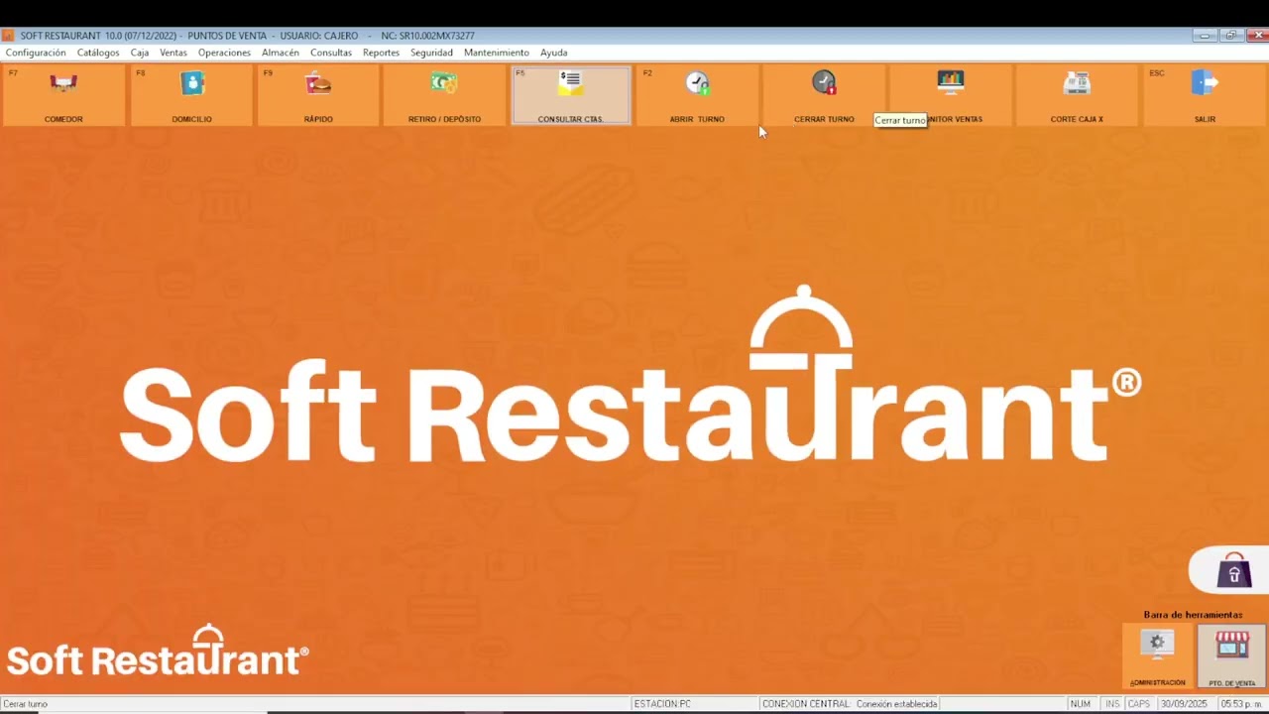The image size is (1269, 714).
Task: Open the Configuración menu
Action: coord(36,53)
